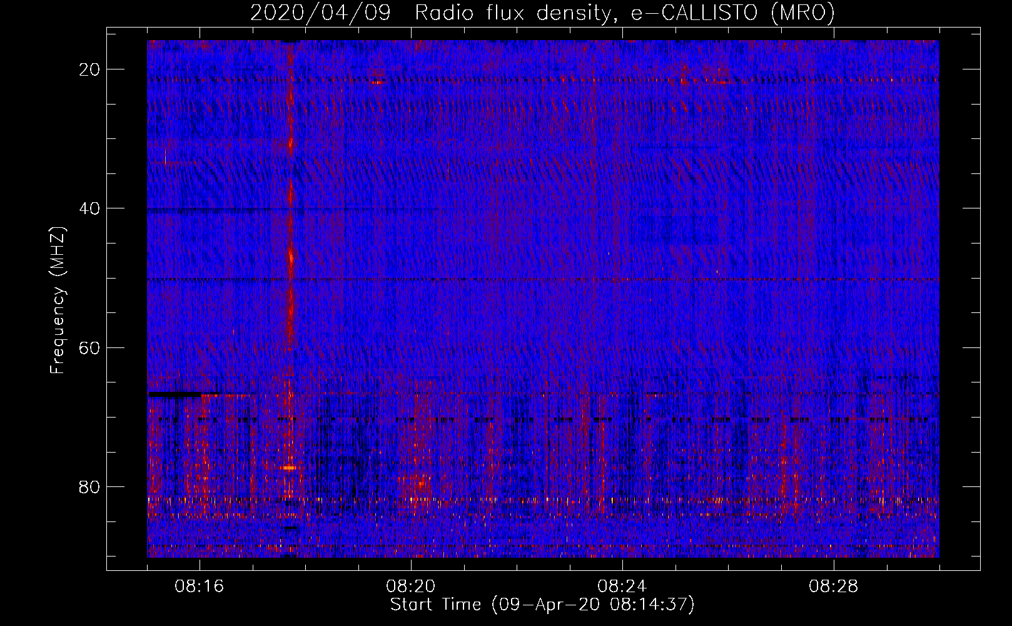Click the 40 MHz frequency tick label
This screenshot has width=1012, height=626.
89,208
